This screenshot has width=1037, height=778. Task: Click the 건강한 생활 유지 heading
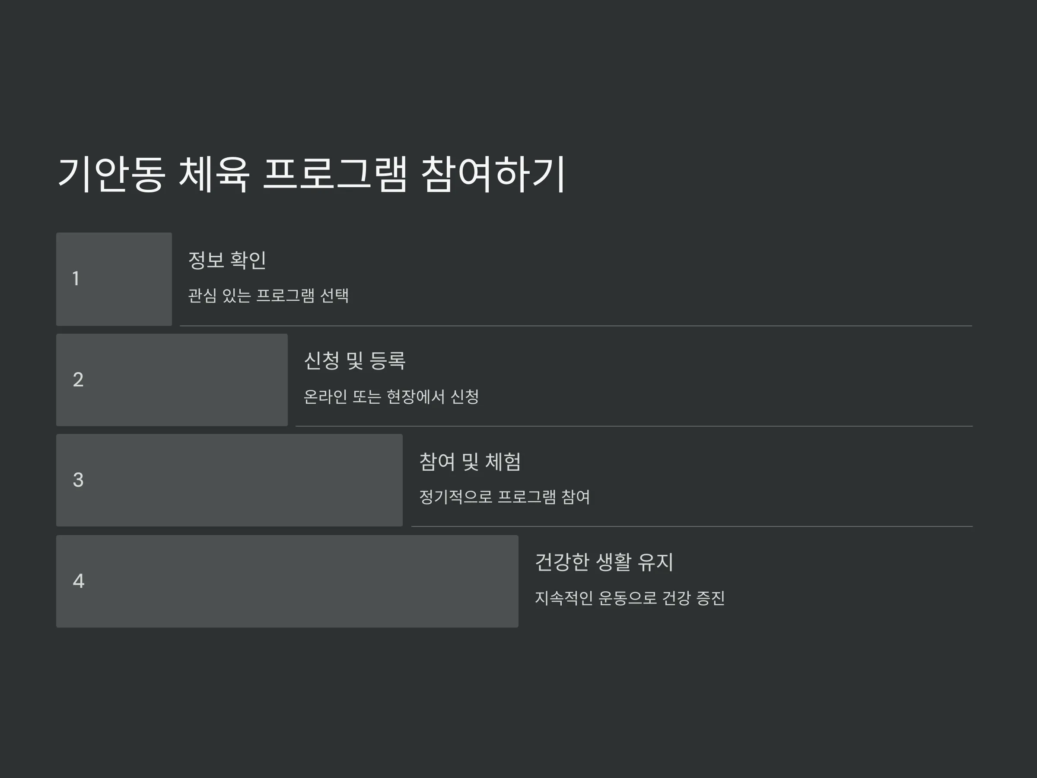click(x=604, y=562)
